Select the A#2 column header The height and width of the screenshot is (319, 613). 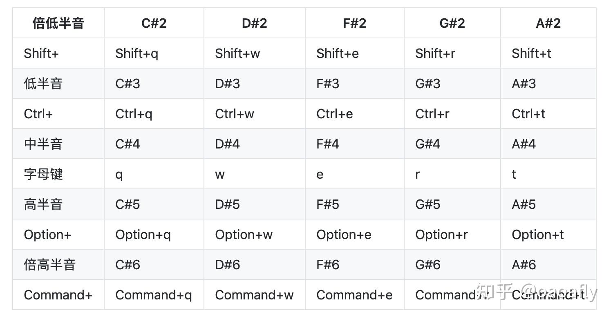pyautogui.click(x=548, y=23)
